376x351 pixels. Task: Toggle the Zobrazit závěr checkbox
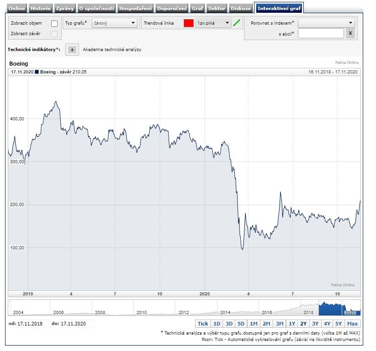[54, 34]
